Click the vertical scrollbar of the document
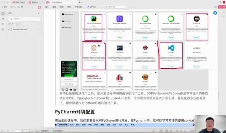Viewport: 226px width, 133px height. (x=219, y=95)
